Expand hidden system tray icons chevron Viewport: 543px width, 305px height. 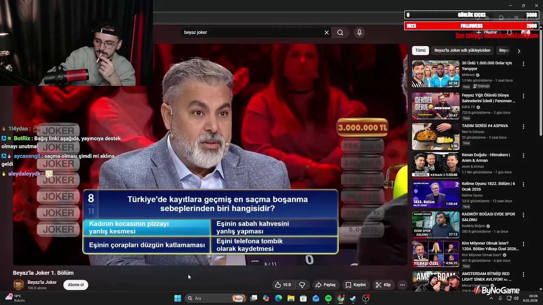[491, 298]
